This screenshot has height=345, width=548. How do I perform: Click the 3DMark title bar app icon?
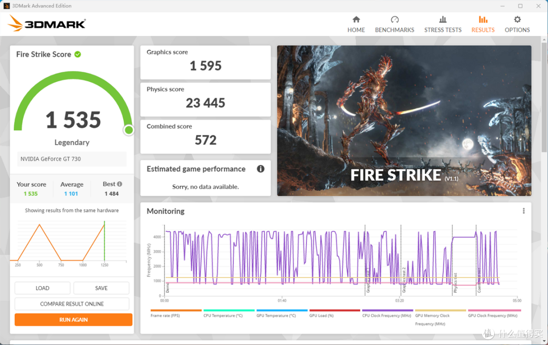(x=6, y=6)
